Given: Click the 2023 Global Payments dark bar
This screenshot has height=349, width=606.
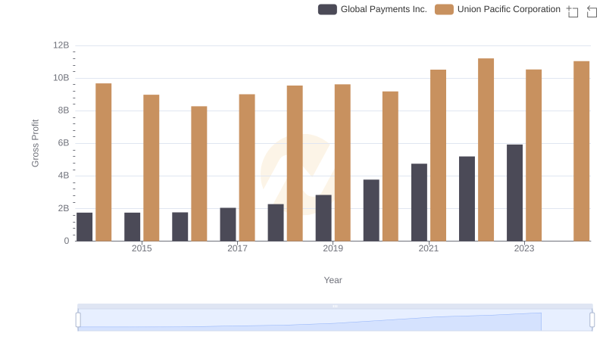Looking at the screenshot, I should [x=515, y=192].
